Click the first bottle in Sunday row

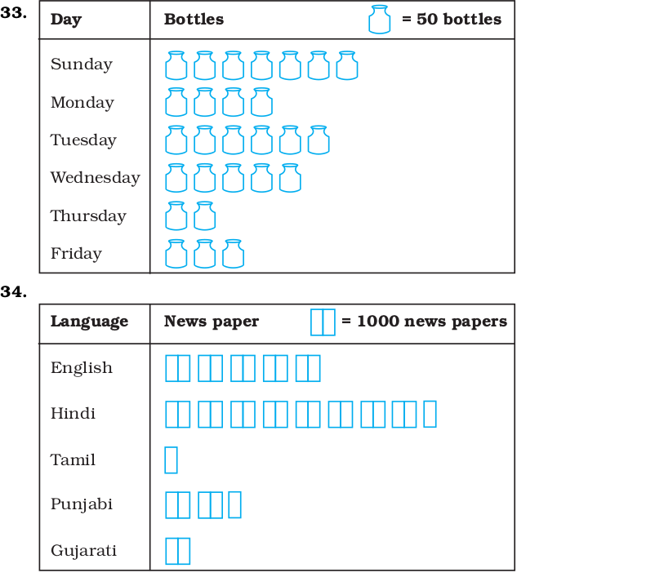176,65
